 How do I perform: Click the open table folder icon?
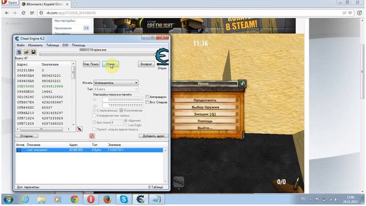point(26,52)
